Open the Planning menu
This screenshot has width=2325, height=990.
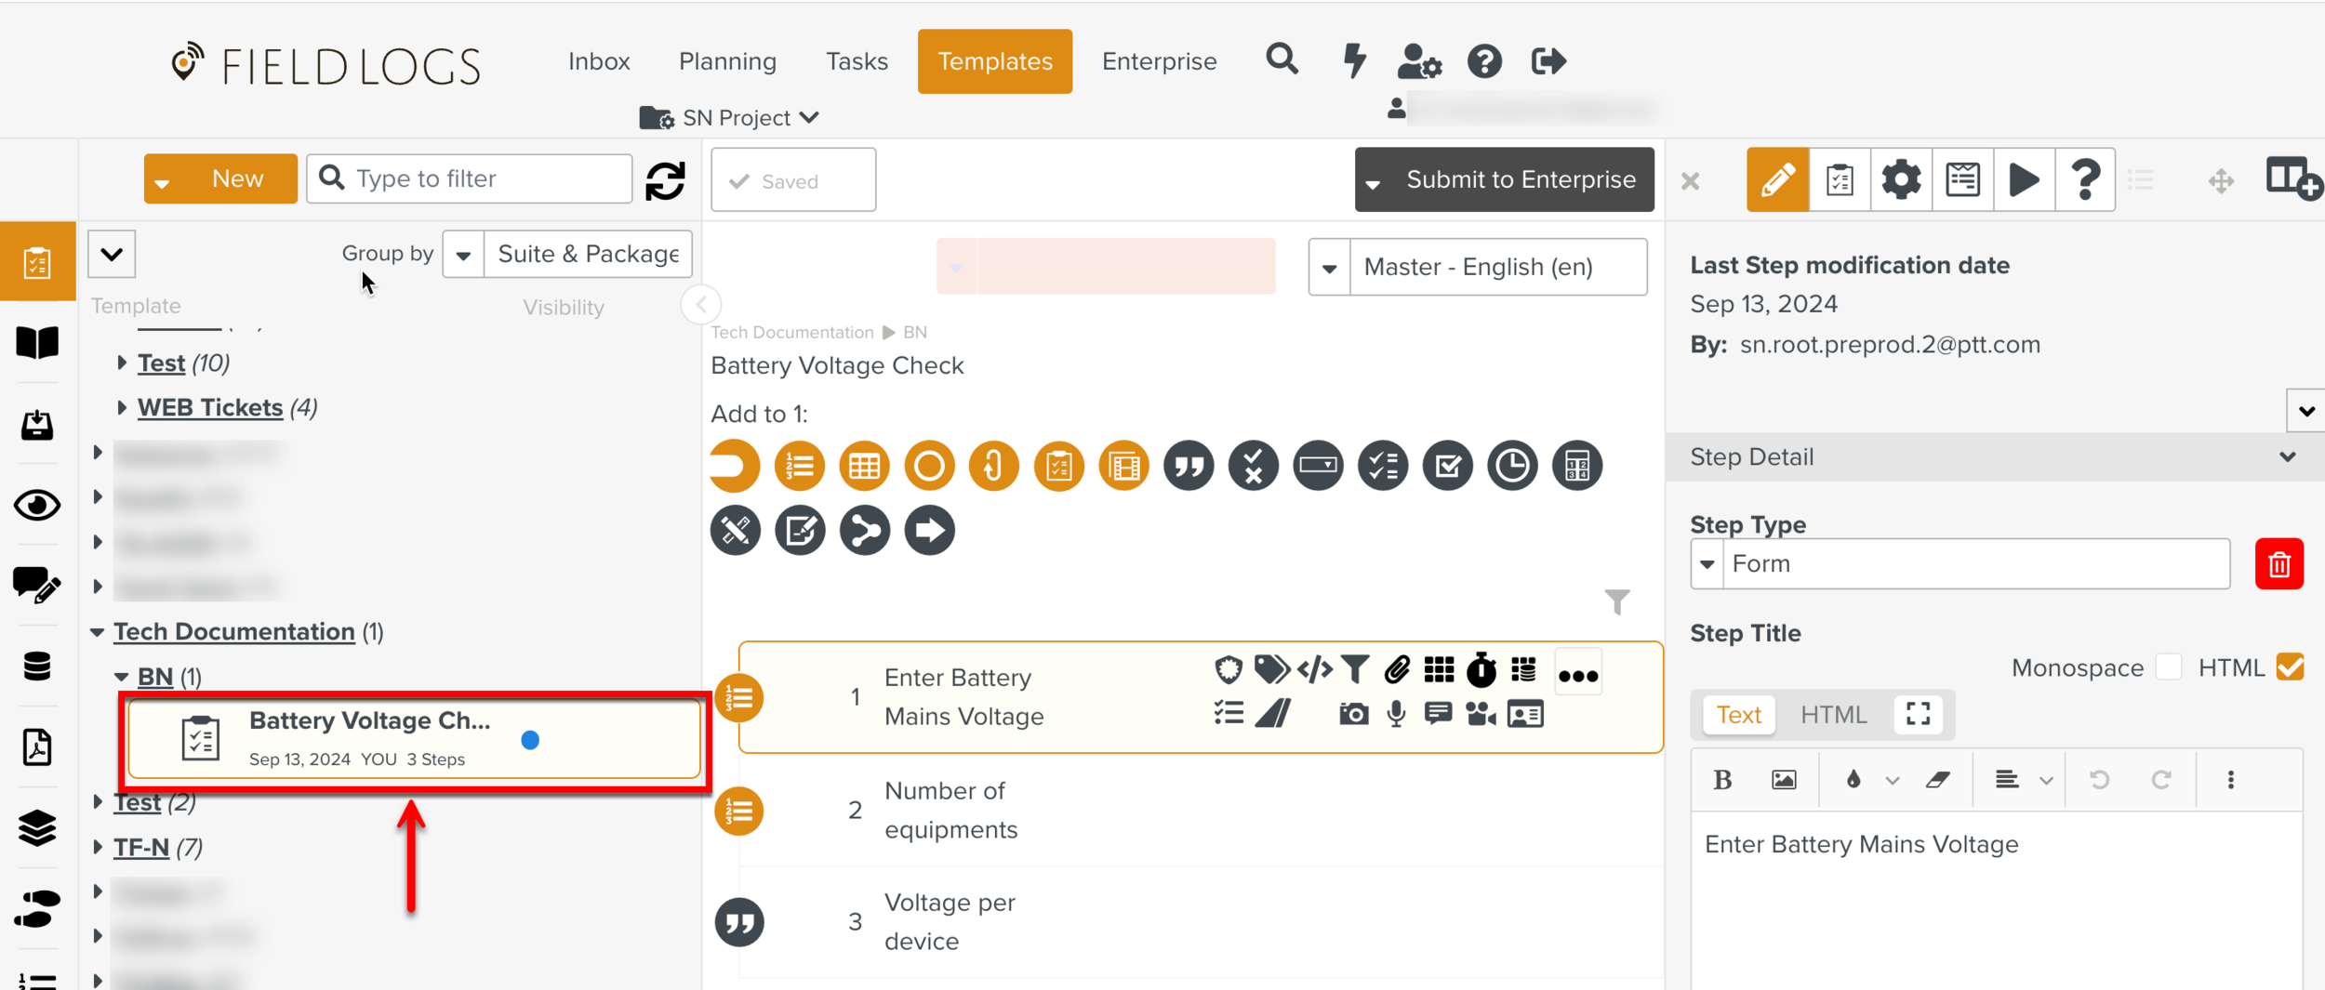tap(727, 61)
